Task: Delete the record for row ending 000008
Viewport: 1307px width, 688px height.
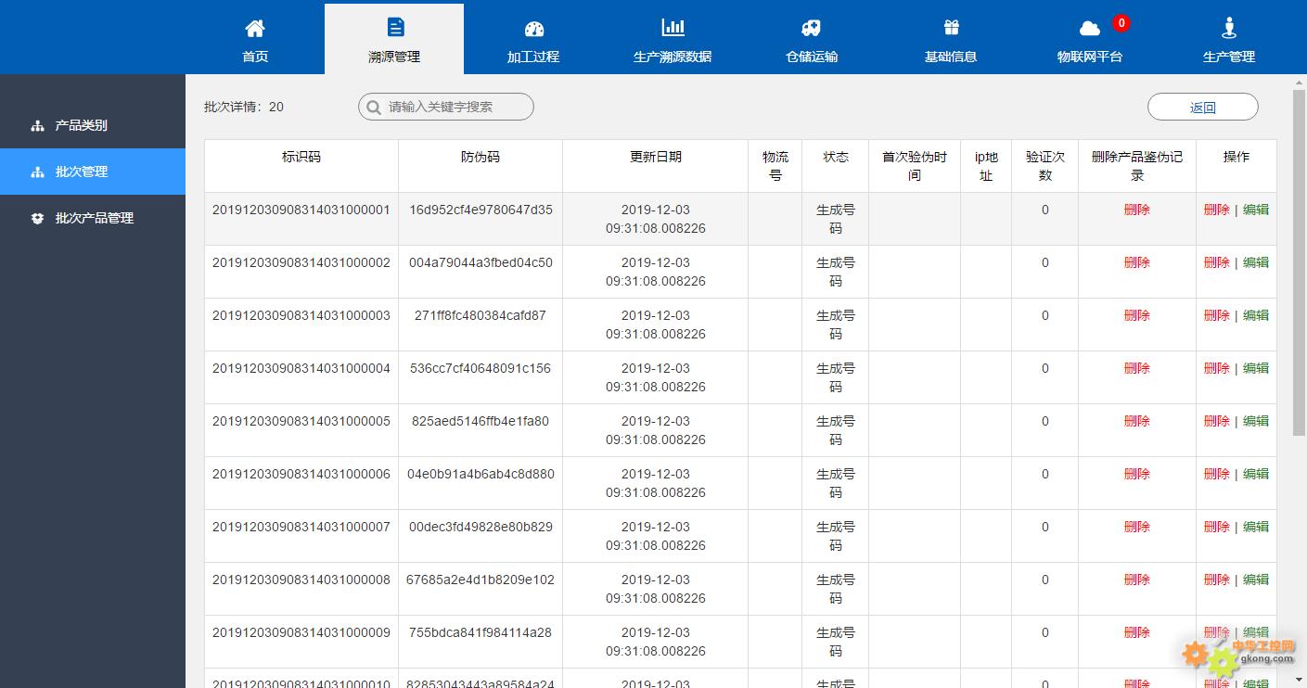Action: click(x=1216, y=580)
